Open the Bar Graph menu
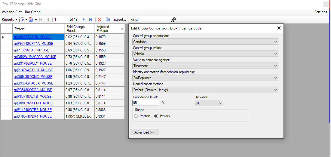 click(x=33, y=12)
